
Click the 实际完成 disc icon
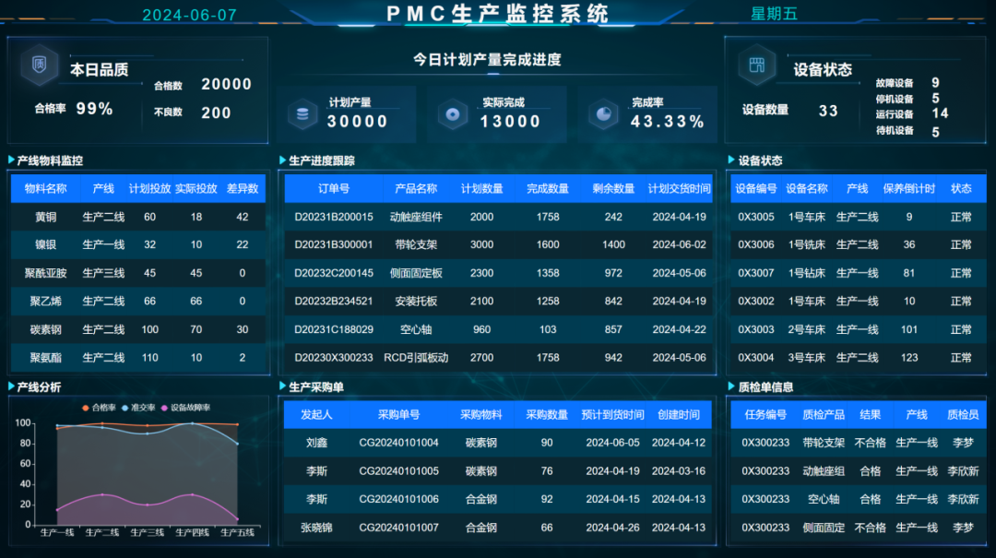click(x=452, y=113)
